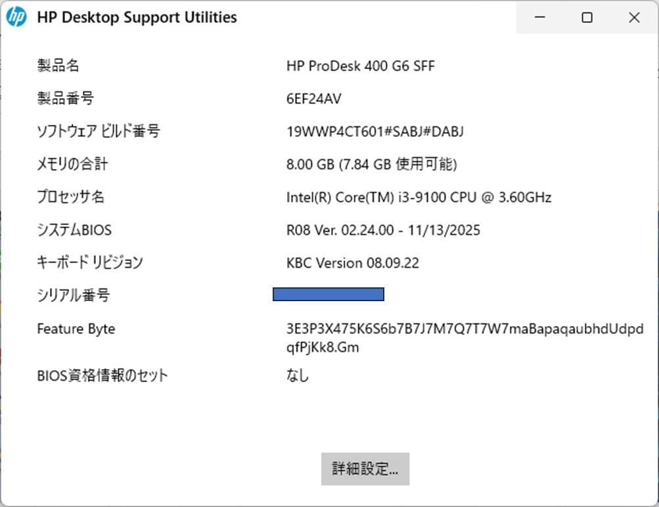Open the 詳細設定... button
The height and width of the screenshot is (507, 659).
pos(365,469)
